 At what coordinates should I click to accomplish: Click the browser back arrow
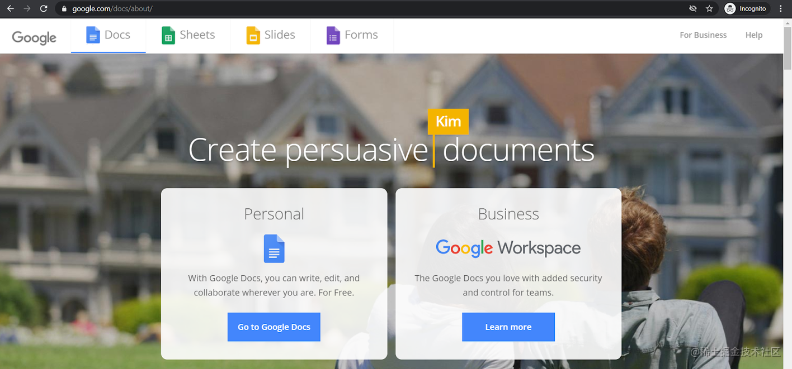[10, 8]
